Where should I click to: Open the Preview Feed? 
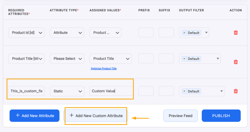click(180, 115)
